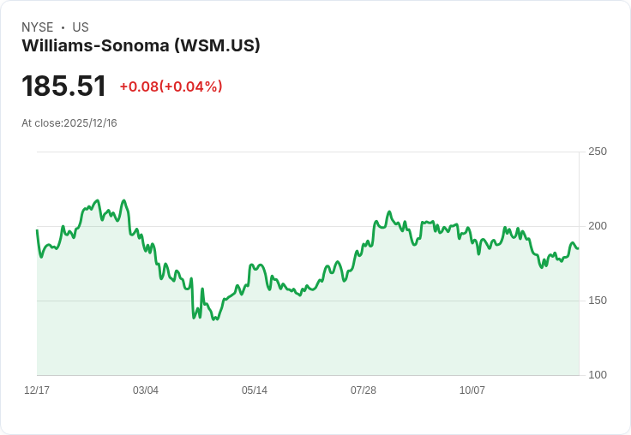
Task: Click the US market label
Action: click(x=81, y=27)
